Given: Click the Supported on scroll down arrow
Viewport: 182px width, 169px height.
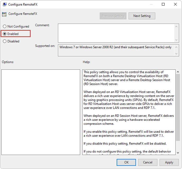Looking at the screenshot, I should click(176, 54).
